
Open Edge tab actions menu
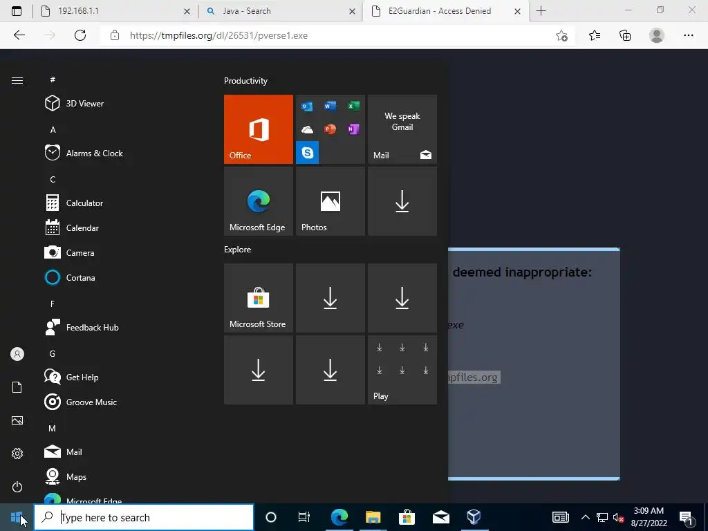(17, 11)
